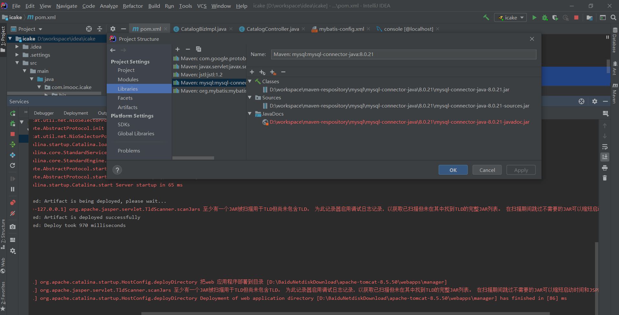Run the icake configuration
Screen dimensions: 619x315
(x=534, y=17)
